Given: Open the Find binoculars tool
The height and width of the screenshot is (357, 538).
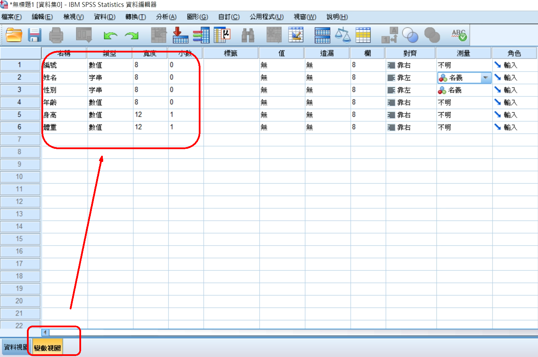Looking at the screenshot, I should pos(248,35).
